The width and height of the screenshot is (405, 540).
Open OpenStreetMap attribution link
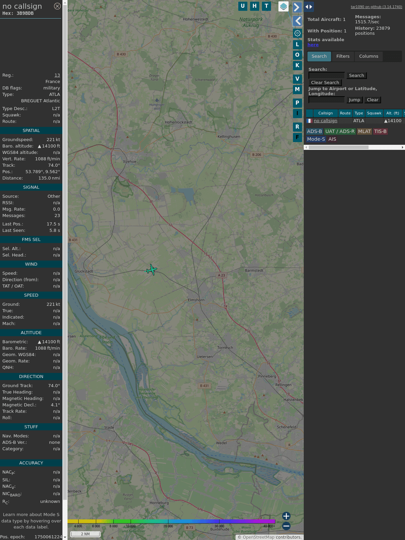point(259,537)
